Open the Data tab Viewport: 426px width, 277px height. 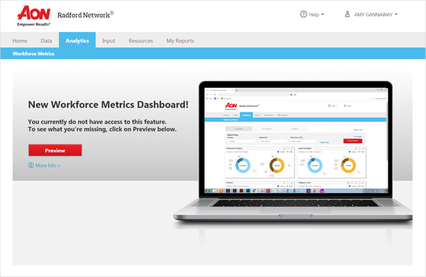(46, 41)
